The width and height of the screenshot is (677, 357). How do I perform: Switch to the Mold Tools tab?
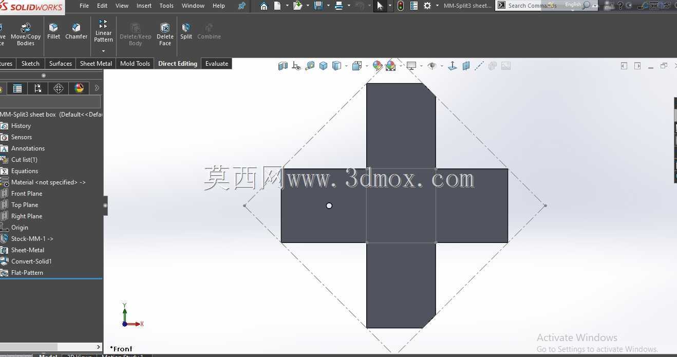135,64
